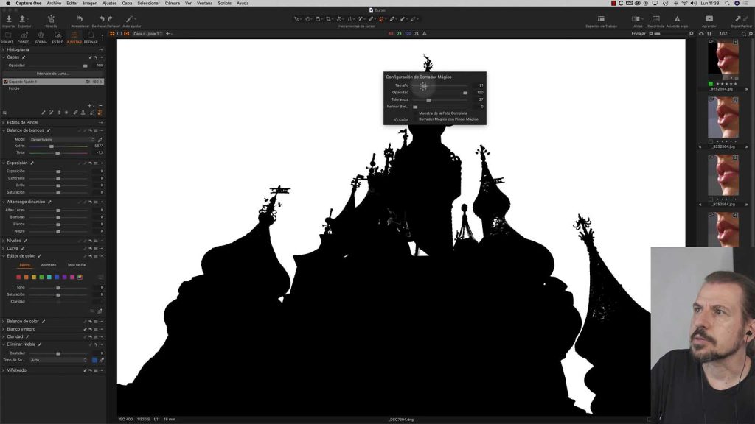
Task: Select the erase mask tool in Capas
Action: (x=92, y=113)
